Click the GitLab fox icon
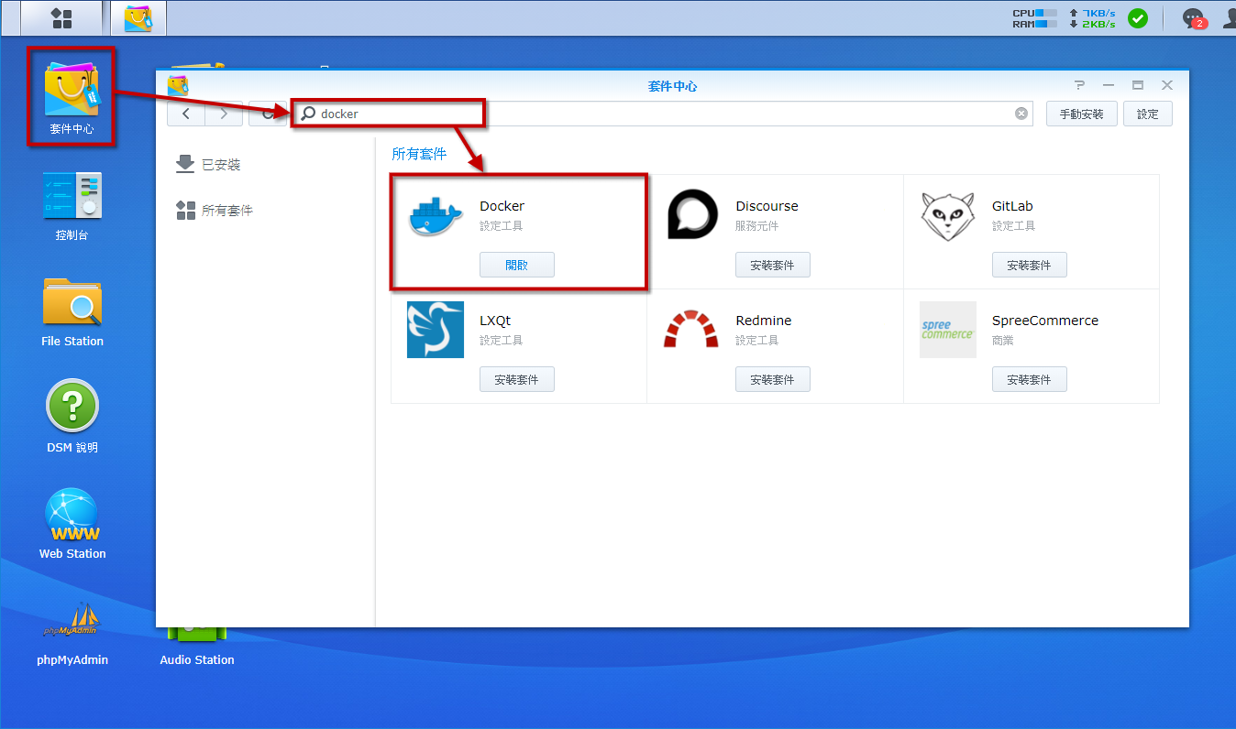 click(x=948, y=216)
